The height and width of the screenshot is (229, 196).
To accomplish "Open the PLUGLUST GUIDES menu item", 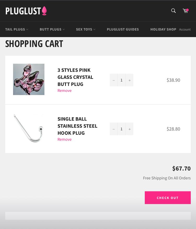I will coord(123,29).
